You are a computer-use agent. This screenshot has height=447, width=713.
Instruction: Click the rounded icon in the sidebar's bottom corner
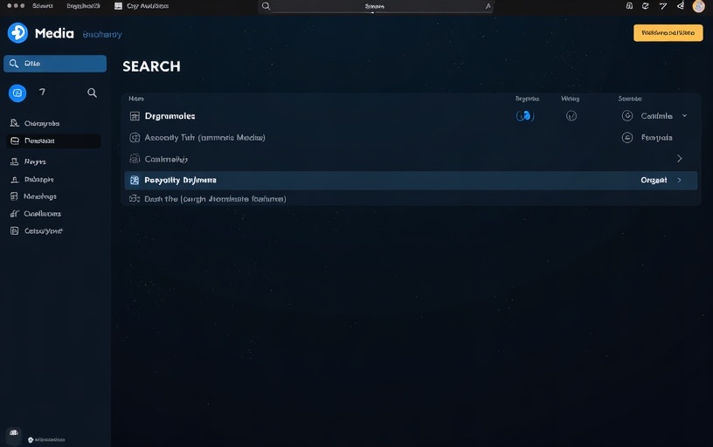[x=14, y=433]
